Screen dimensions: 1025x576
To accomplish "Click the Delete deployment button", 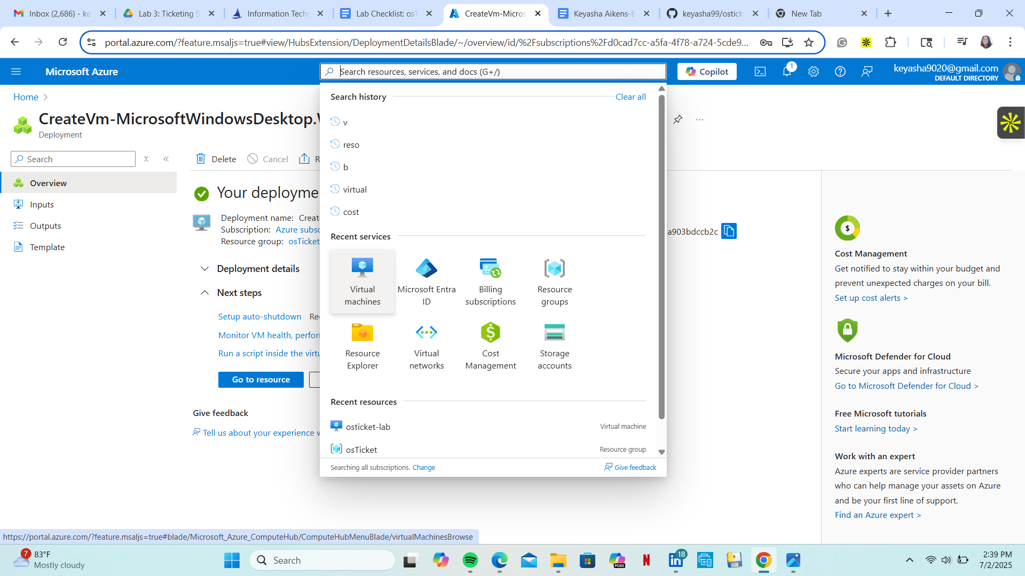I will [216, 159].
